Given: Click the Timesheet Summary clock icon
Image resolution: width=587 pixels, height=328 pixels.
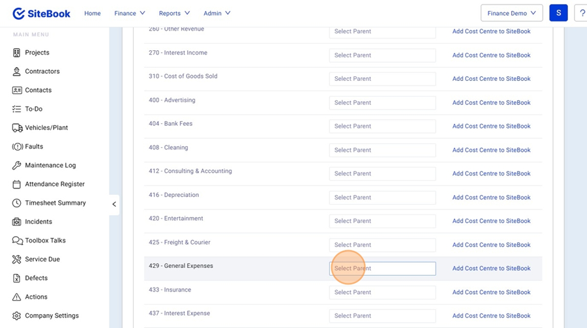Looking at the screenshot, I should (17, 203).
